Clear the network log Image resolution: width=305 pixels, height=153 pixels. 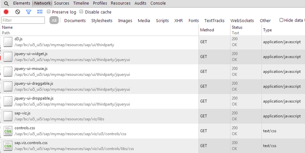tap(17, 12)
